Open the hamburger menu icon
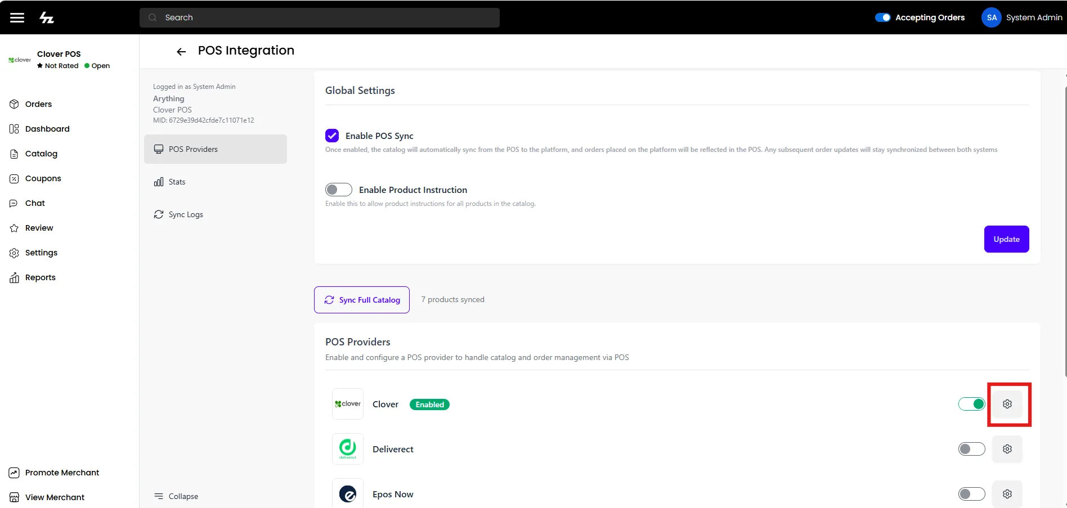1067x508 pixels. pyautogui.click(x=17, y=17)
